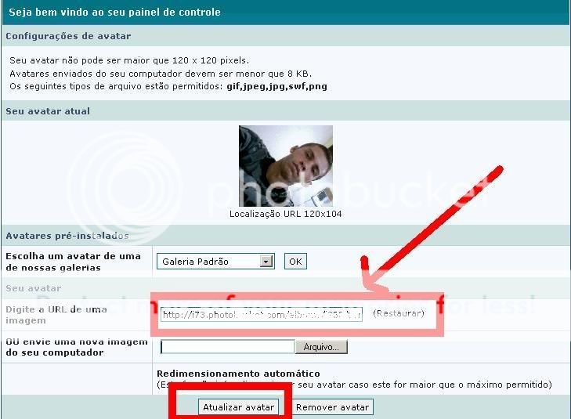571x419 pixels.
Task: Click the Restaurar link
Action: click(398, 313)
